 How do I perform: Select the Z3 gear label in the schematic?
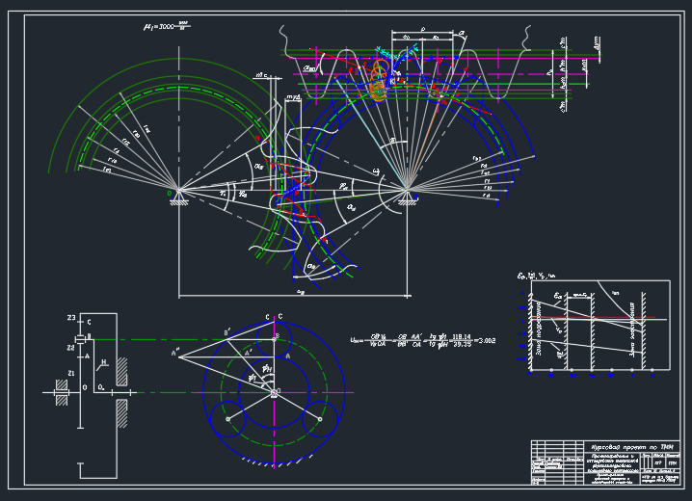click(x=71, y=318)
